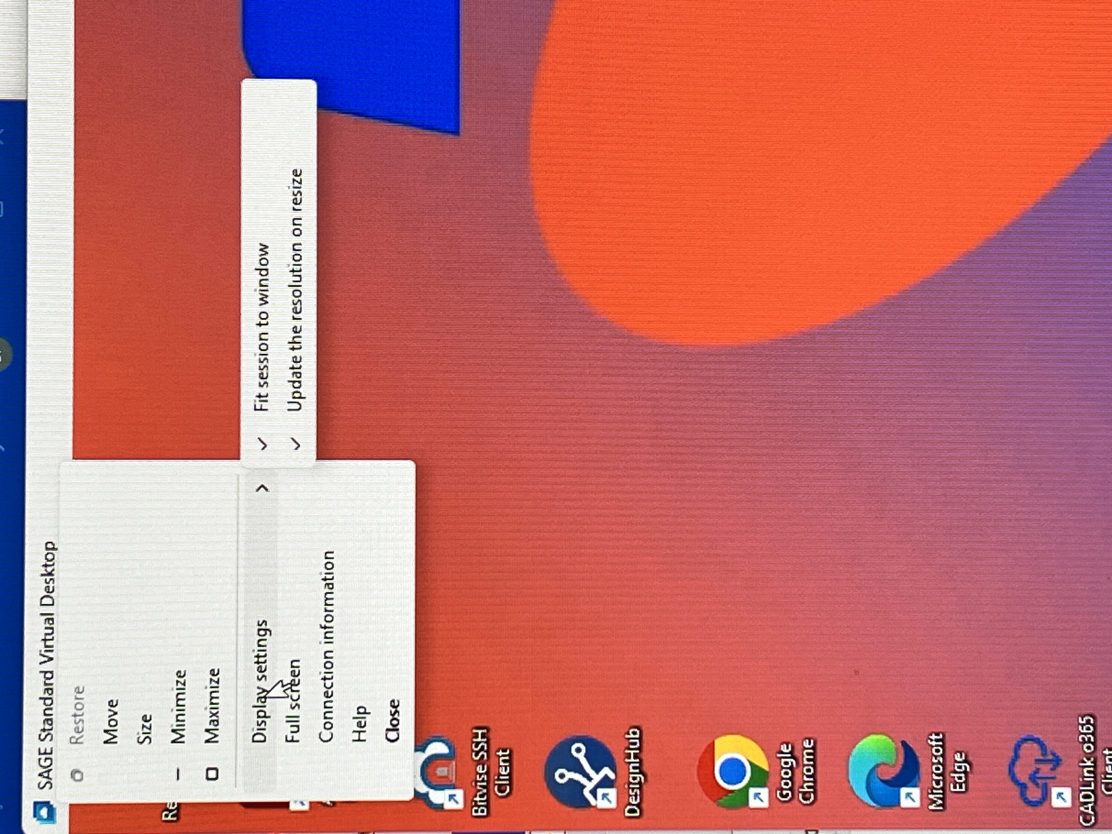The image size is (1112, 834).
Task: Choose Size from the system menu
Action: (x=144, y=729)
